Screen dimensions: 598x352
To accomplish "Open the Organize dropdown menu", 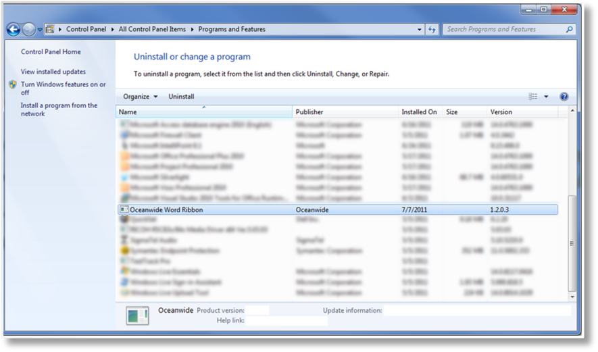I will [x=140, y=97].
